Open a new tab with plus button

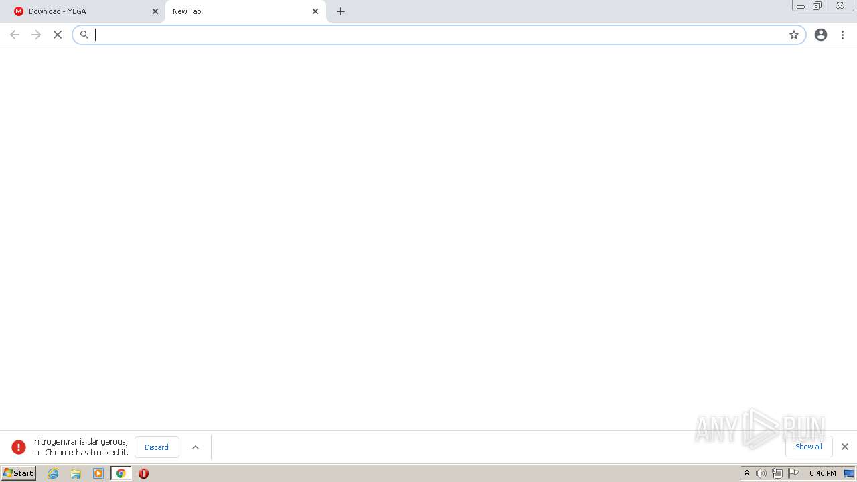coord(341,11)
